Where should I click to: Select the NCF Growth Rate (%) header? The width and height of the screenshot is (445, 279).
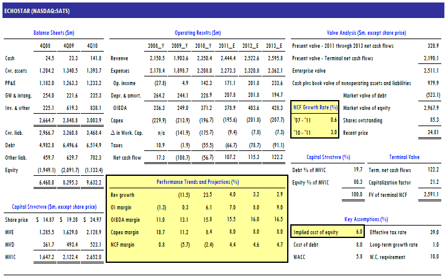(x=315, y=107)
